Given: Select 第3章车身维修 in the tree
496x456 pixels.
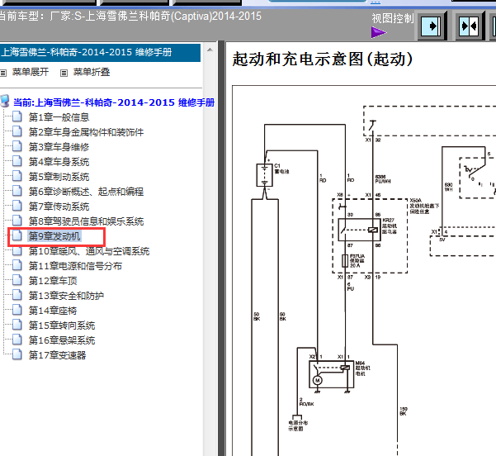Looking at the screenshot, I should 59,147.
